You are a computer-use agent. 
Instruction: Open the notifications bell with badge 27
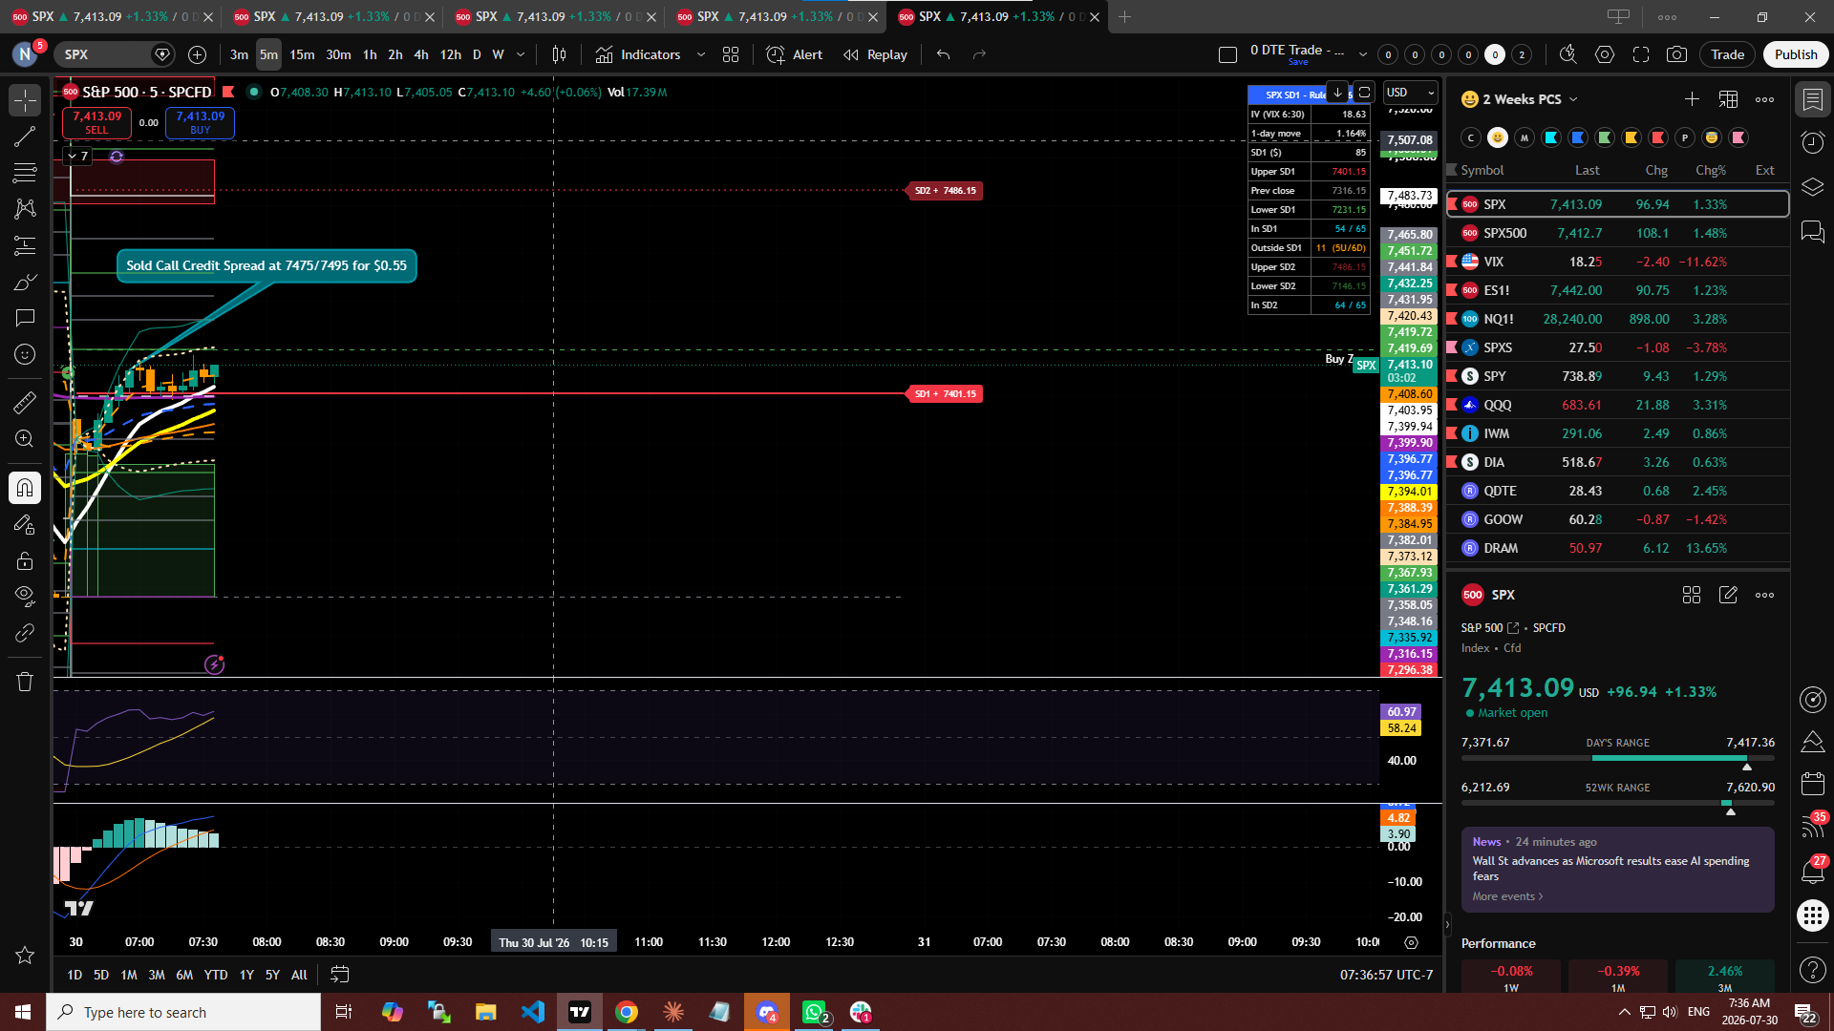click(x=1812, y=870)
